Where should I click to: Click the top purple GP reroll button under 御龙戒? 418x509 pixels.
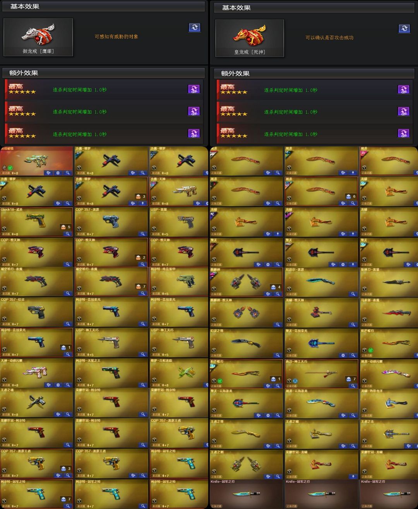coord(194,89)
